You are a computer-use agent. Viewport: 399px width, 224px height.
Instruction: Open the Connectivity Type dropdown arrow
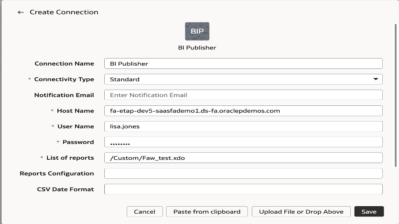coord(376,79)
